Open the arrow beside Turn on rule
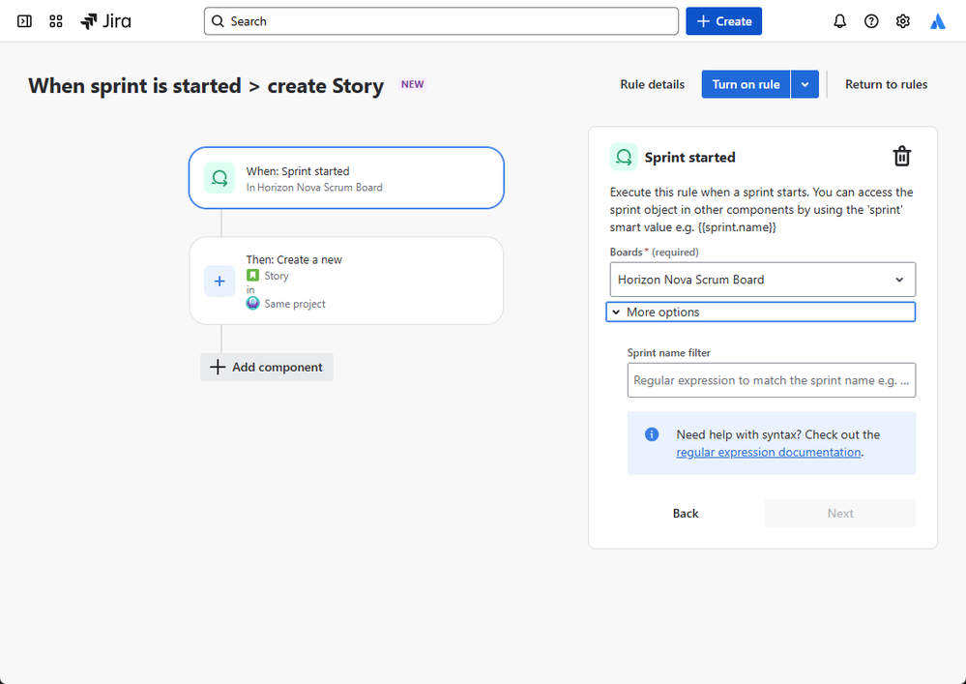The height and width of the screenshot is (684, 966). point(805,84)
